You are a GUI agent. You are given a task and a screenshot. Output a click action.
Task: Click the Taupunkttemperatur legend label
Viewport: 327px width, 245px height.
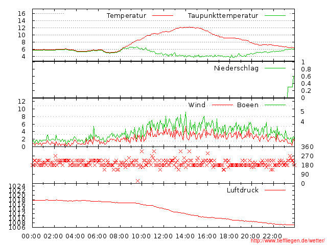coord(223,16)
